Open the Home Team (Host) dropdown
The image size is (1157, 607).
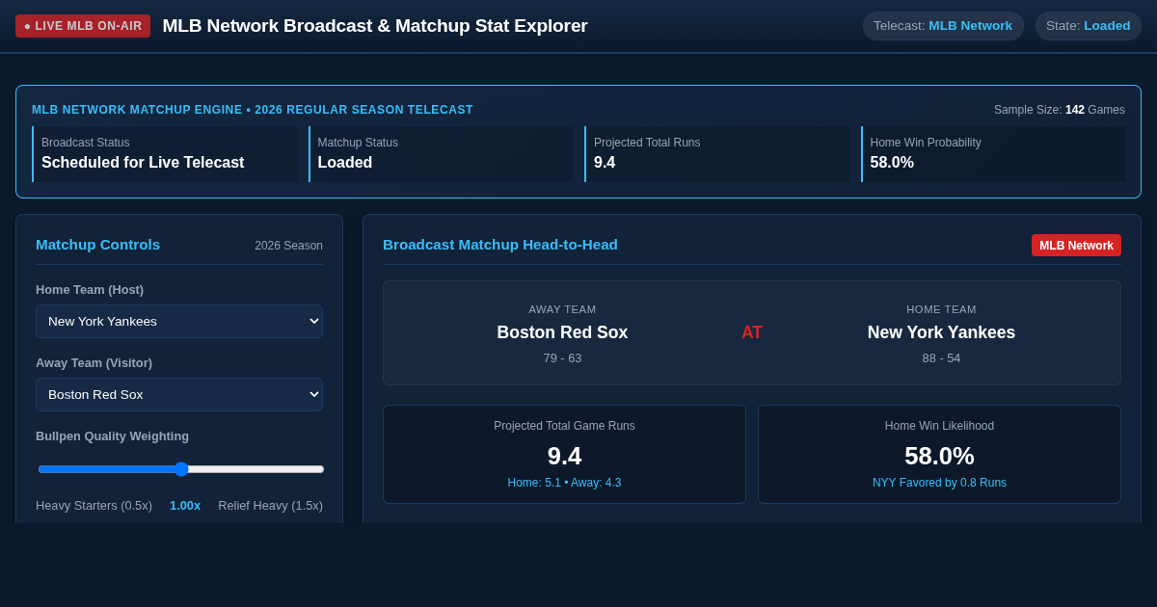179,321
